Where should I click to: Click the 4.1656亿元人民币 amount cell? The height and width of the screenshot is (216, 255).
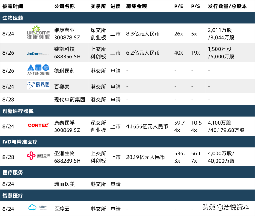coord(147,126)
